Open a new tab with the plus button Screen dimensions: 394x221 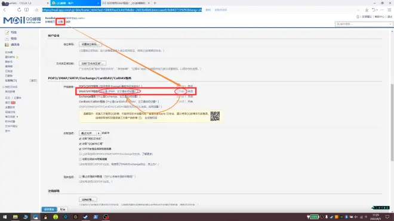(x=155, y=3)
